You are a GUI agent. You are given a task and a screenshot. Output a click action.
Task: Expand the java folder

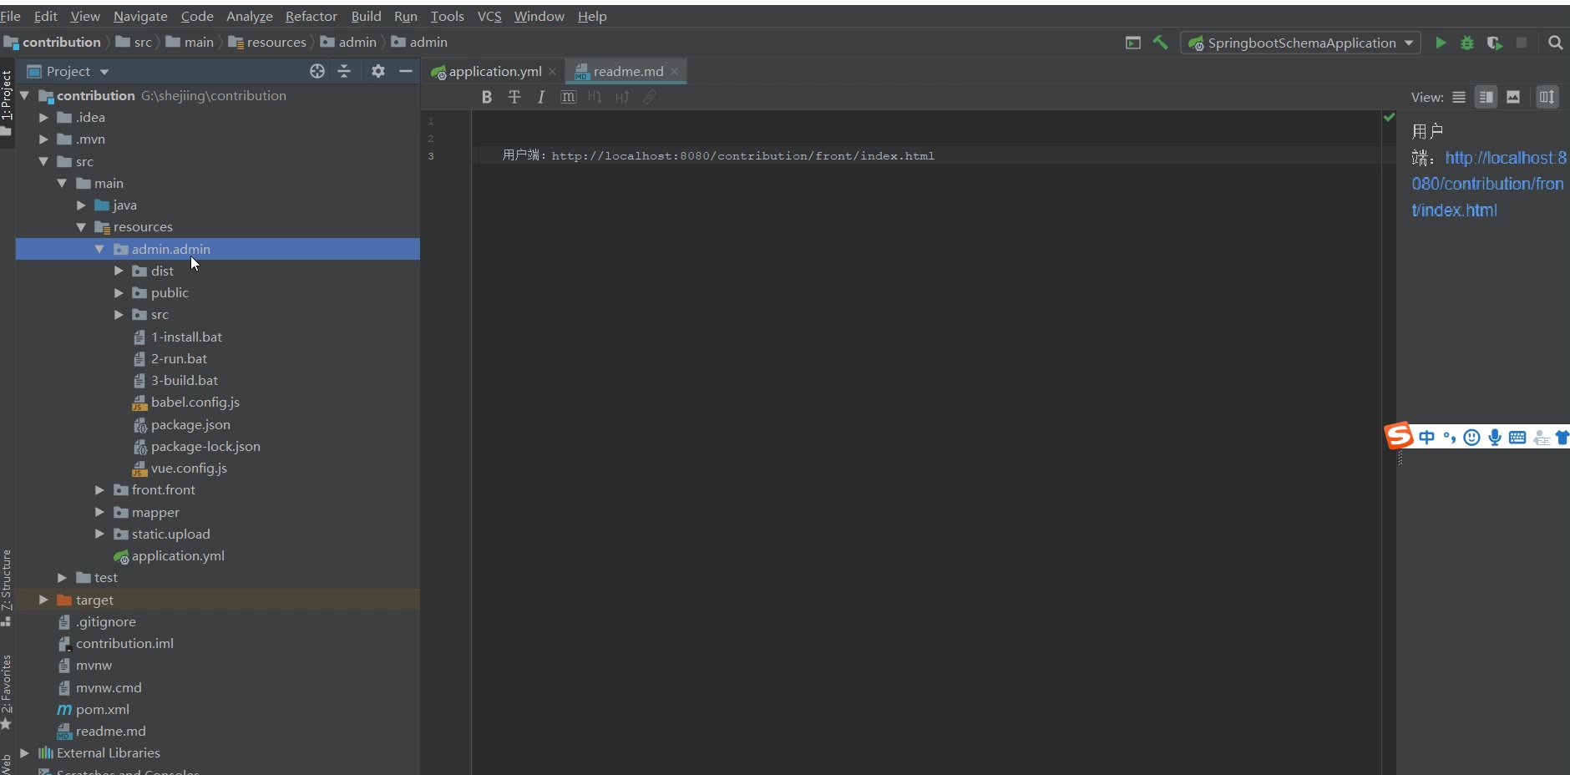coord(81,205)
